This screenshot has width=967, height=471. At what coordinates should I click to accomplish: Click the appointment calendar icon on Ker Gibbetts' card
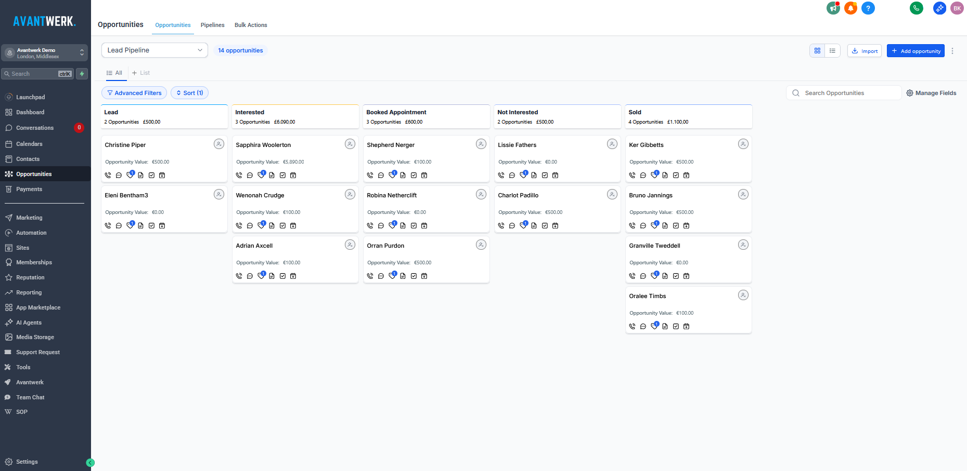(x=686, y=175)
